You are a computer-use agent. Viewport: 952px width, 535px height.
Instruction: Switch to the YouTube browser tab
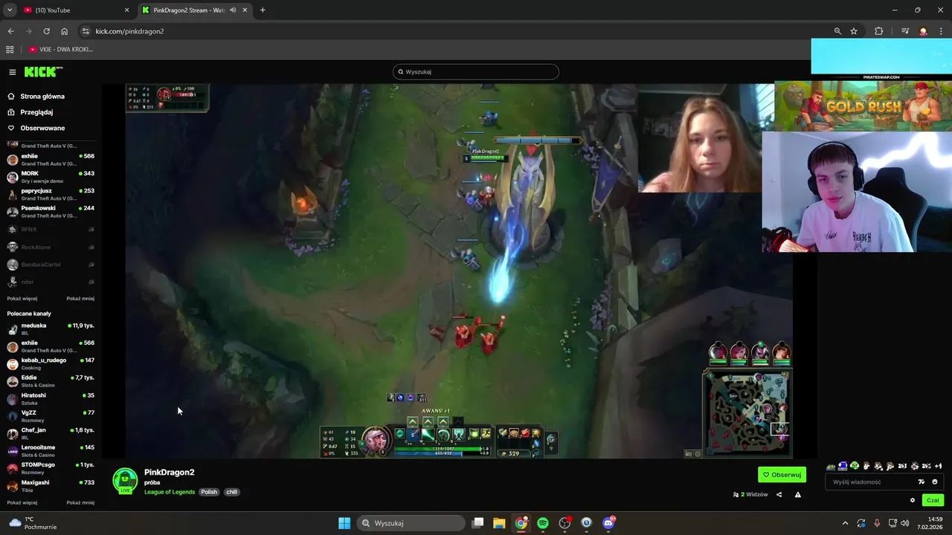(74, 10)
